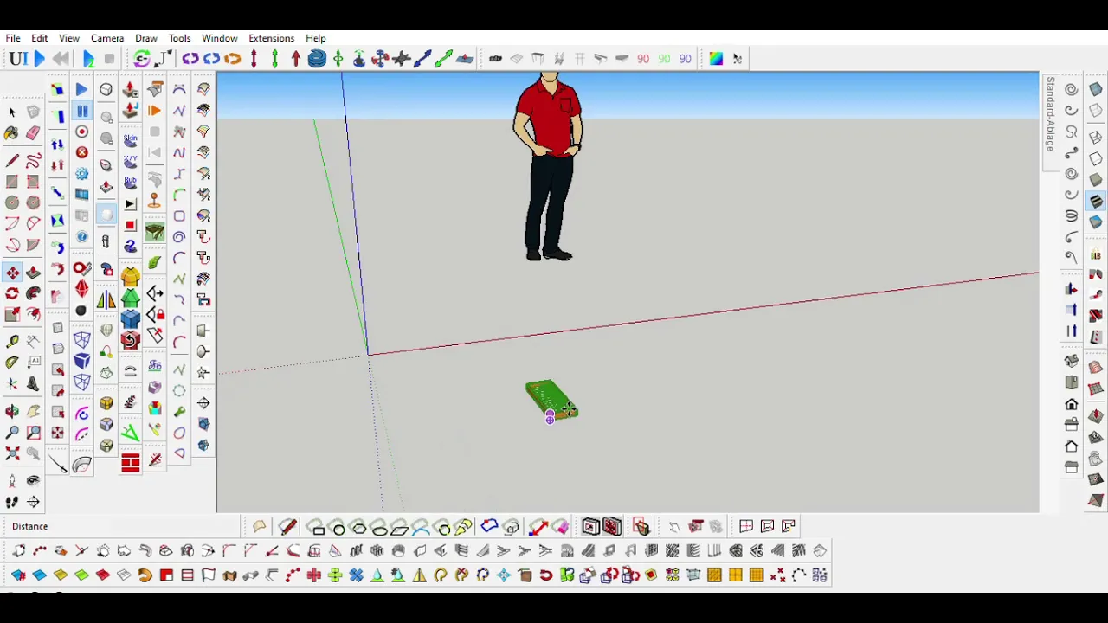
Task: Select the Paint Bucket tool
Action: point(12,133)
